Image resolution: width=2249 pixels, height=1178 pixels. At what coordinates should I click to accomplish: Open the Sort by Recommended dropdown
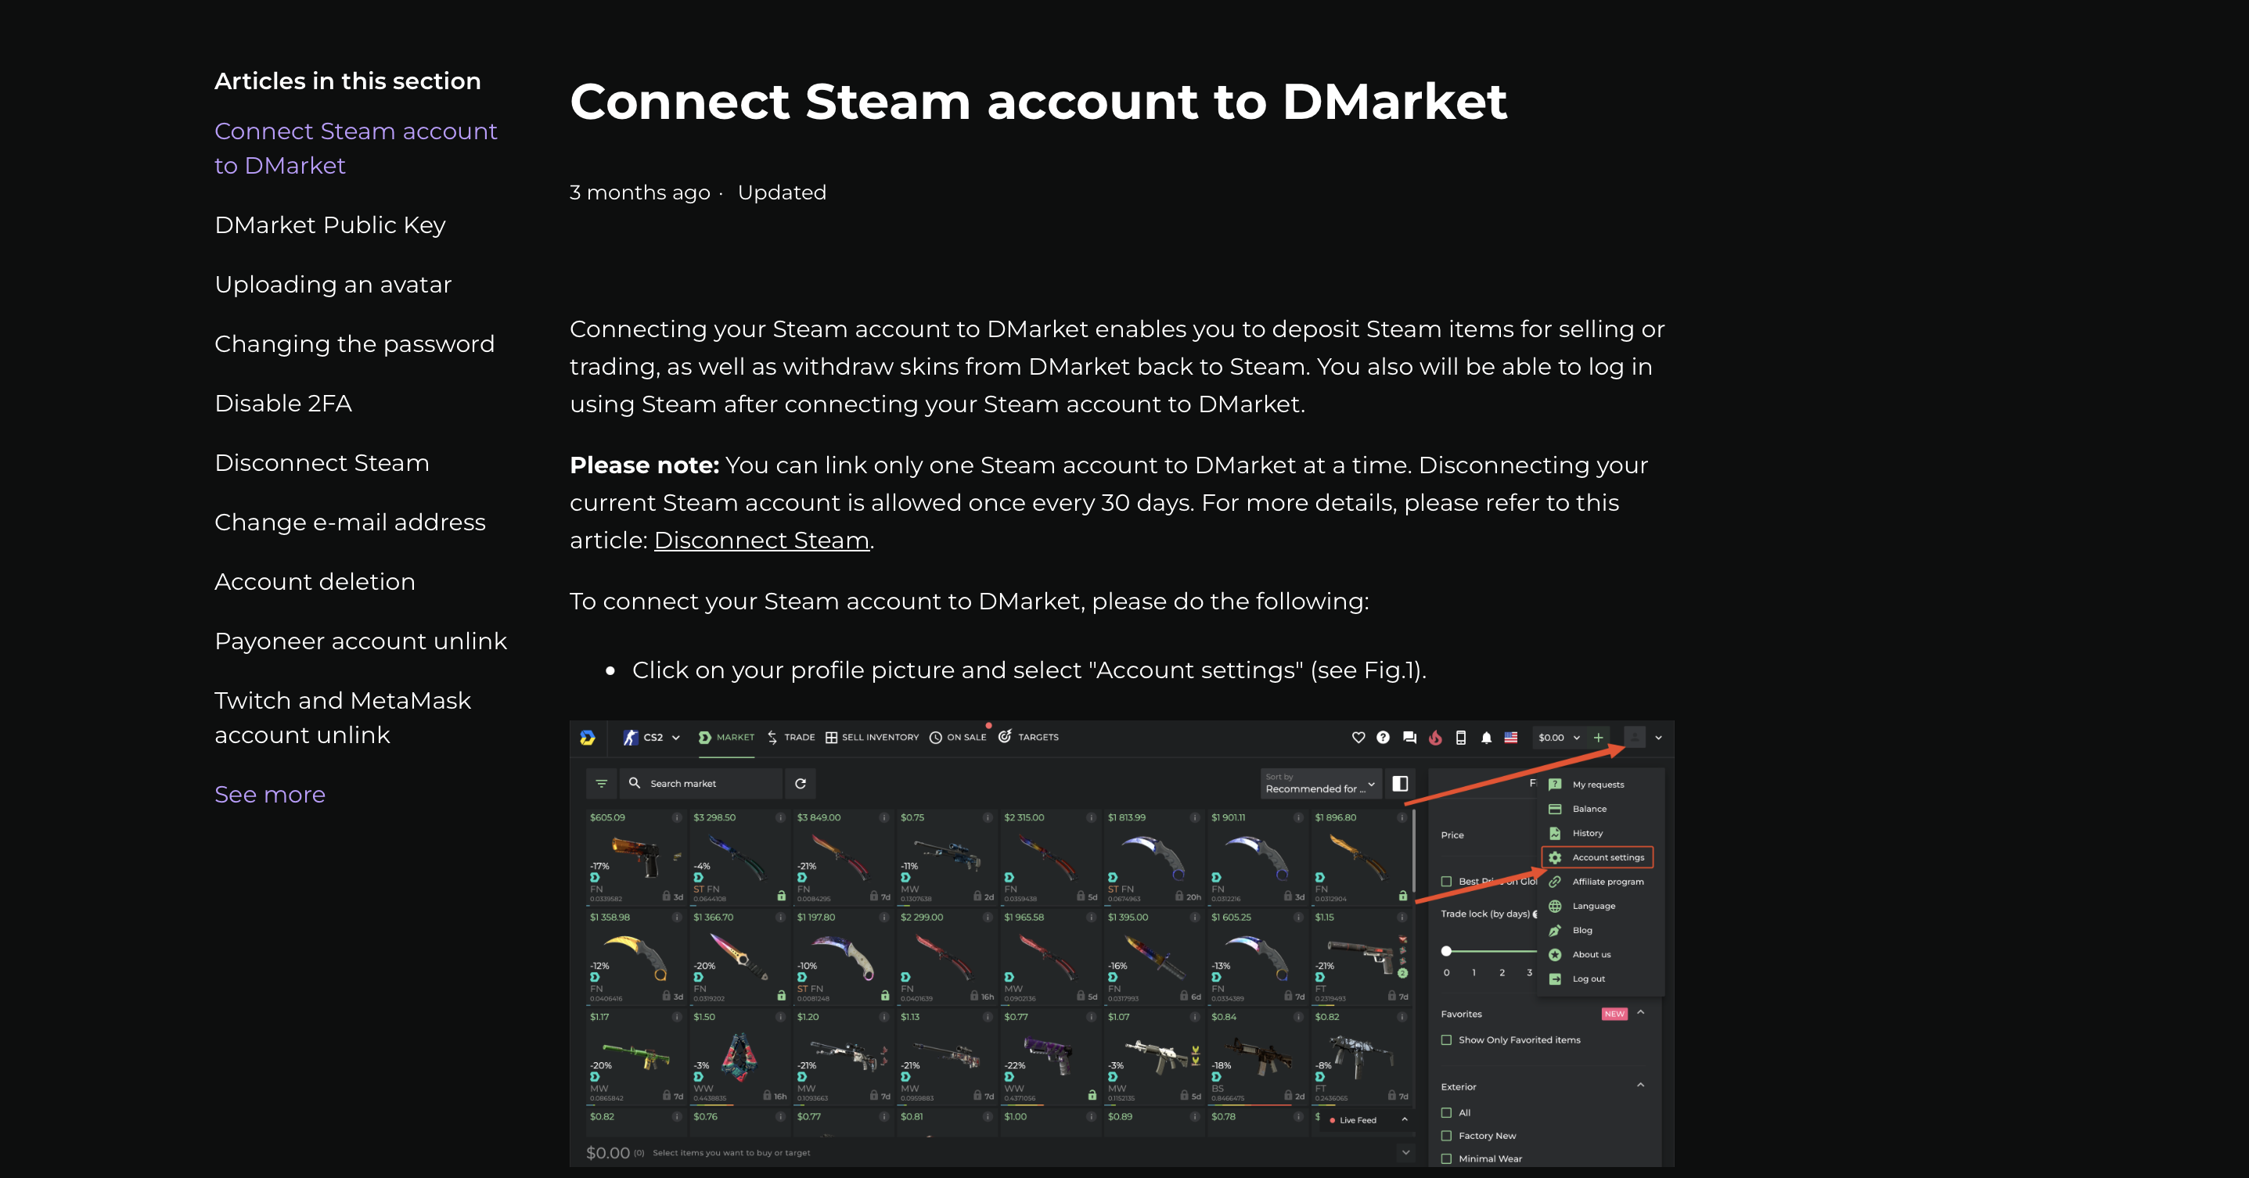[x=1321, y=784]
